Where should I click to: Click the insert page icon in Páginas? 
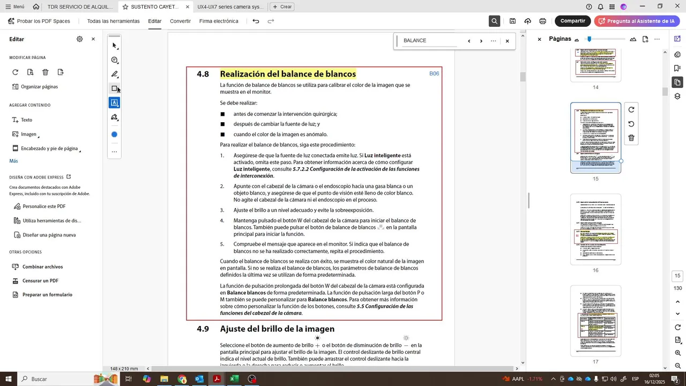(x=645, y=39)
